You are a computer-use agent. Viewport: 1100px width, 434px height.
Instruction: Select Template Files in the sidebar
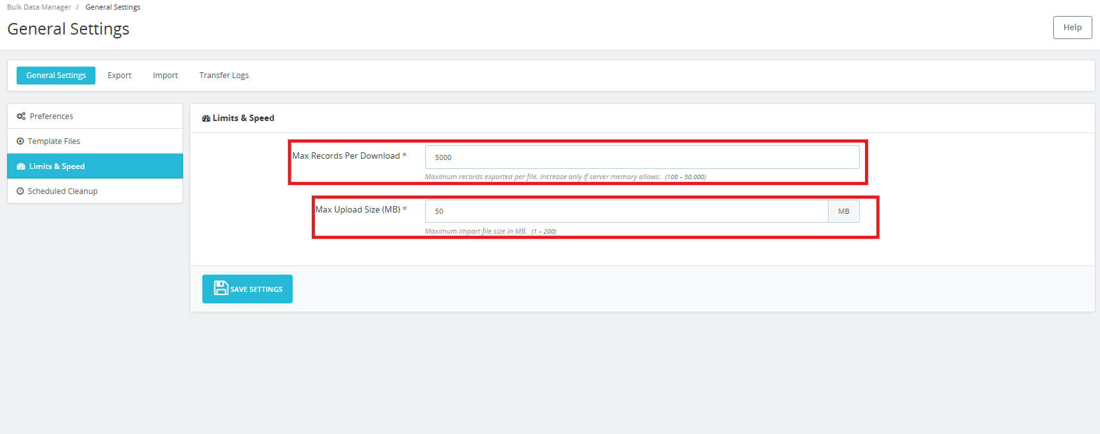[95, 141]
